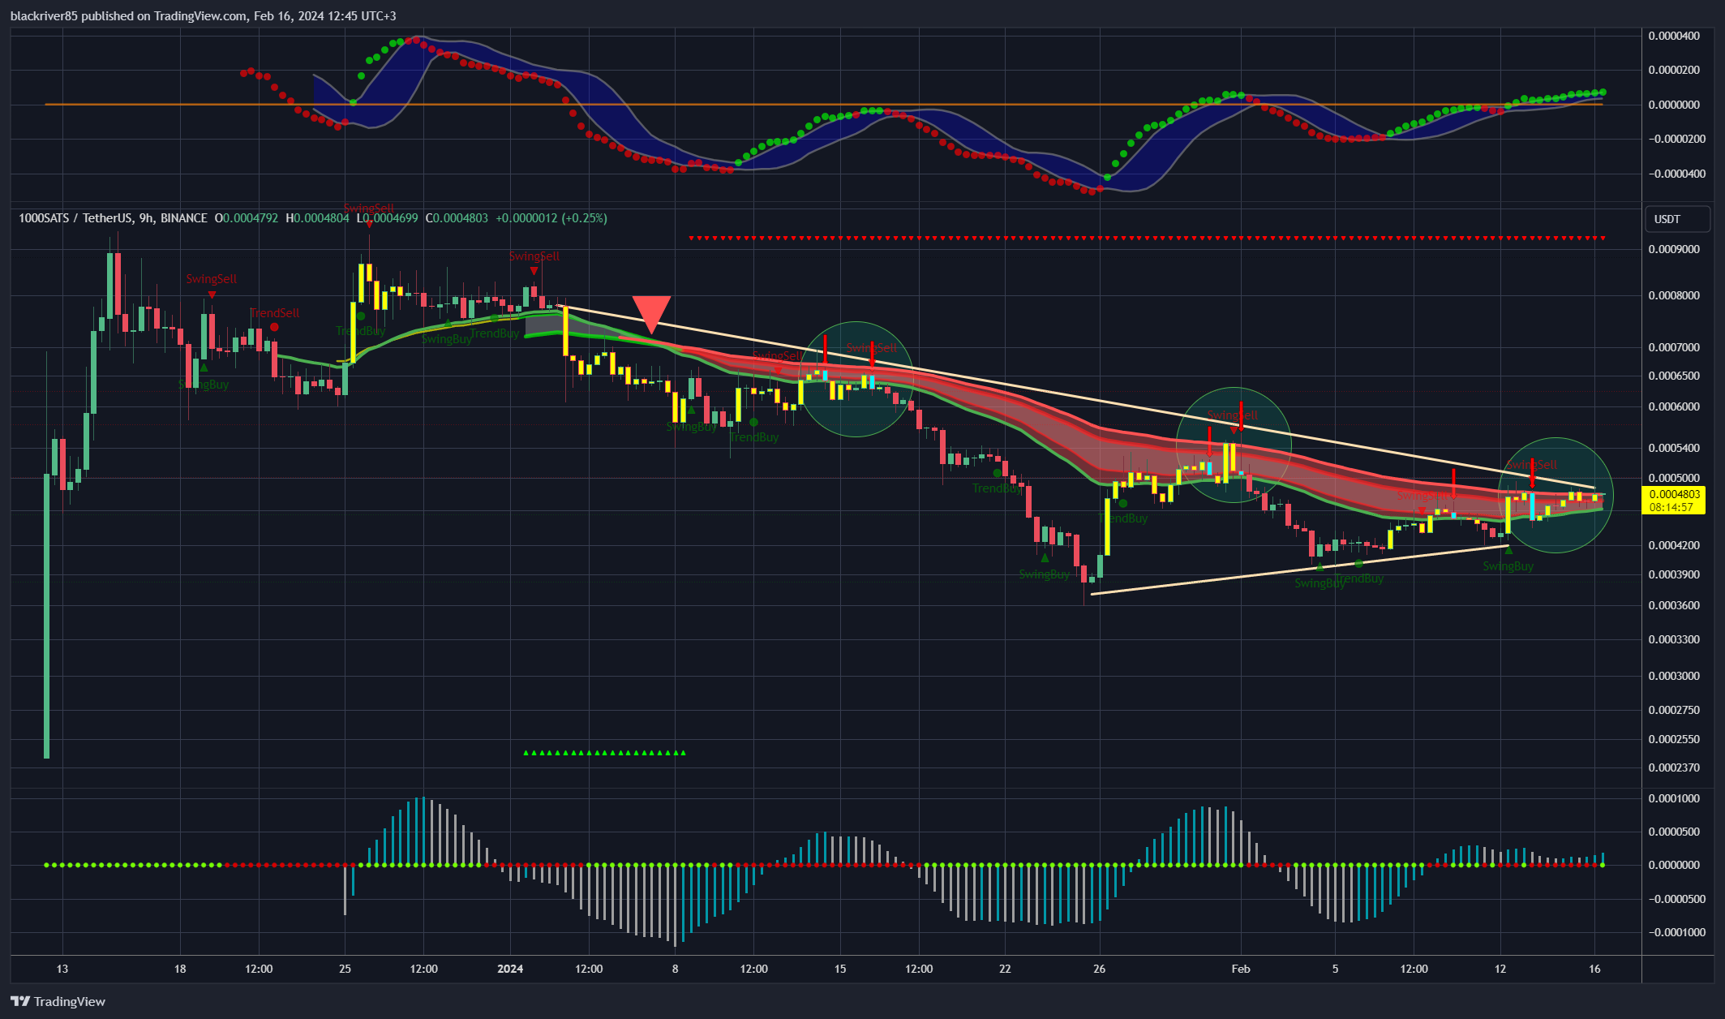1725x1019 pixels.
Task: Click the bar countdown 08:14:57
Action: [x=1672, y=507]
